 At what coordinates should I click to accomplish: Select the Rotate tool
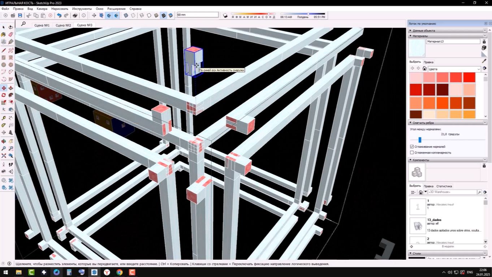pyautogui.click(x=4, y=95)
